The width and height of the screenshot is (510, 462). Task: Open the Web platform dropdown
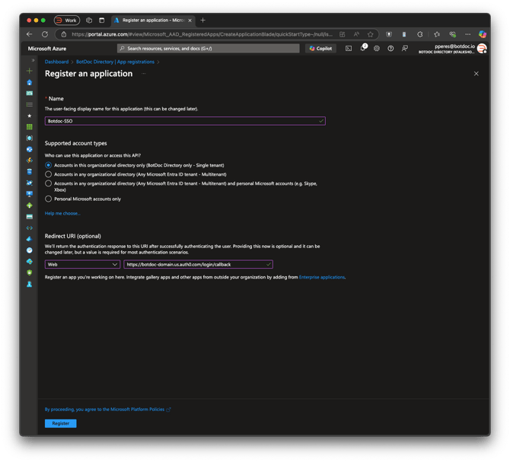click(82, 264)
